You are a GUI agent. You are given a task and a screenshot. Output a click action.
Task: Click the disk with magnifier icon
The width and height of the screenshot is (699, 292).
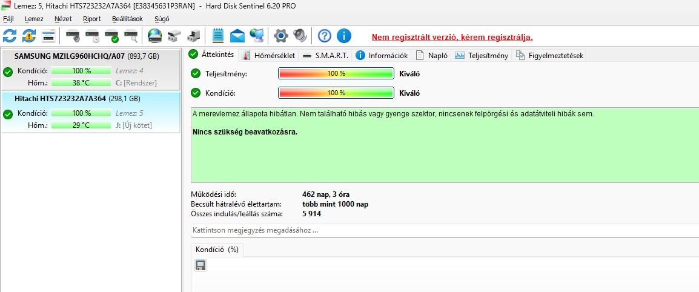coord(131,36)
